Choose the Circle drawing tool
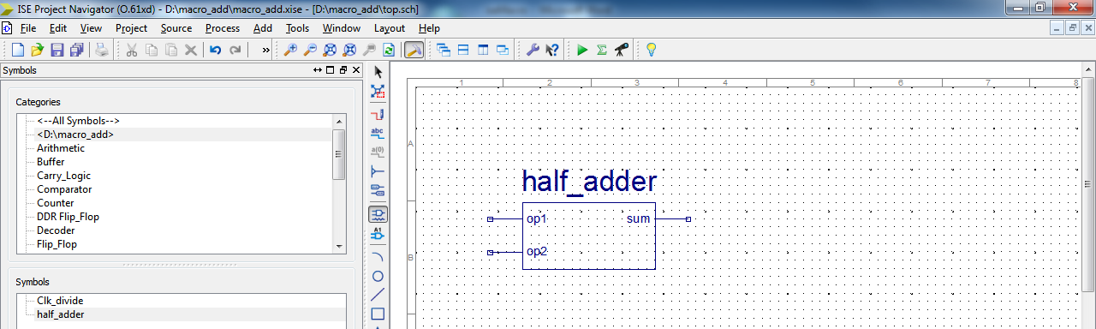1096x329 pixels. [x=378, y=276]
